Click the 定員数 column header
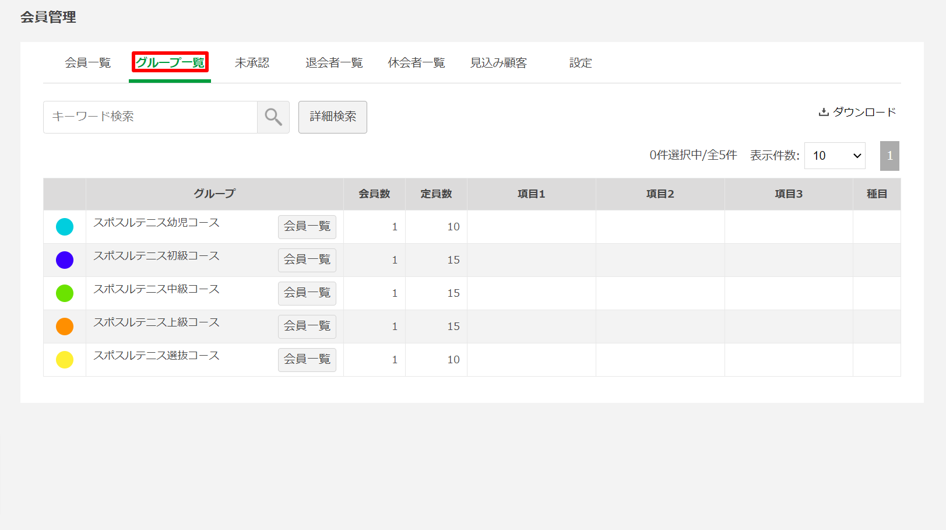This screenshot has width=946, height=530. pos(436,194)
